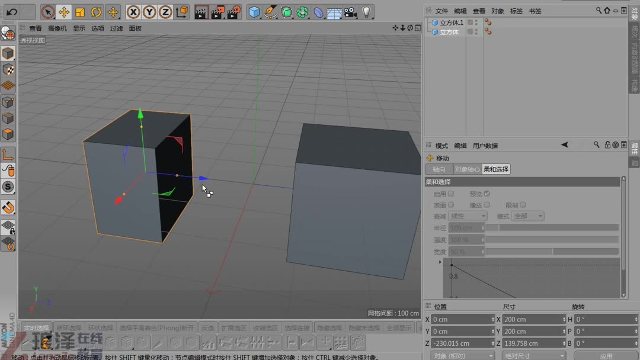Viewport: 640px width, 360px height.
Task: Open the 线性 falloff dropdown
Action: coord(467,216)
